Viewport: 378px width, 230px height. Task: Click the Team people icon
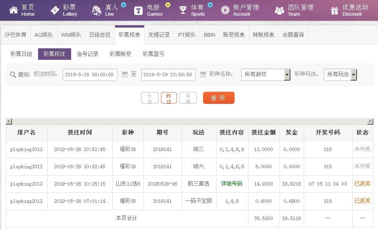click(x=280, y=11)
